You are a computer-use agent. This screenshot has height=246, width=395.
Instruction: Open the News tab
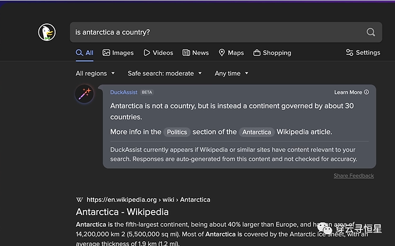[x=195, y=53]
